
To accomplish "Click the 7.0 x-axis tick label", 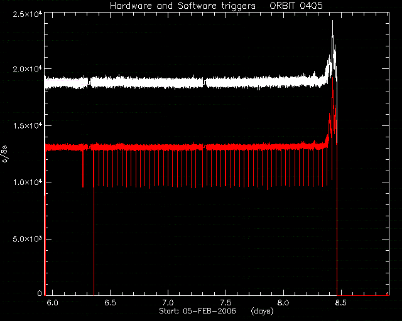I will coord(168,303).
